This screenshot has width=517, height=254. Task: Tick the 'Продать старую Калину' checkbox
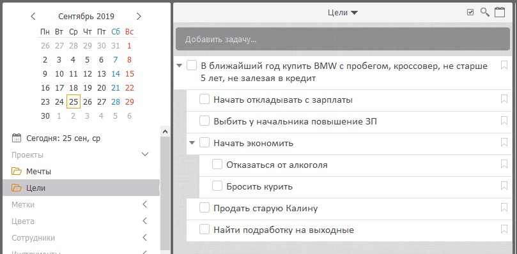coord(204,208)
